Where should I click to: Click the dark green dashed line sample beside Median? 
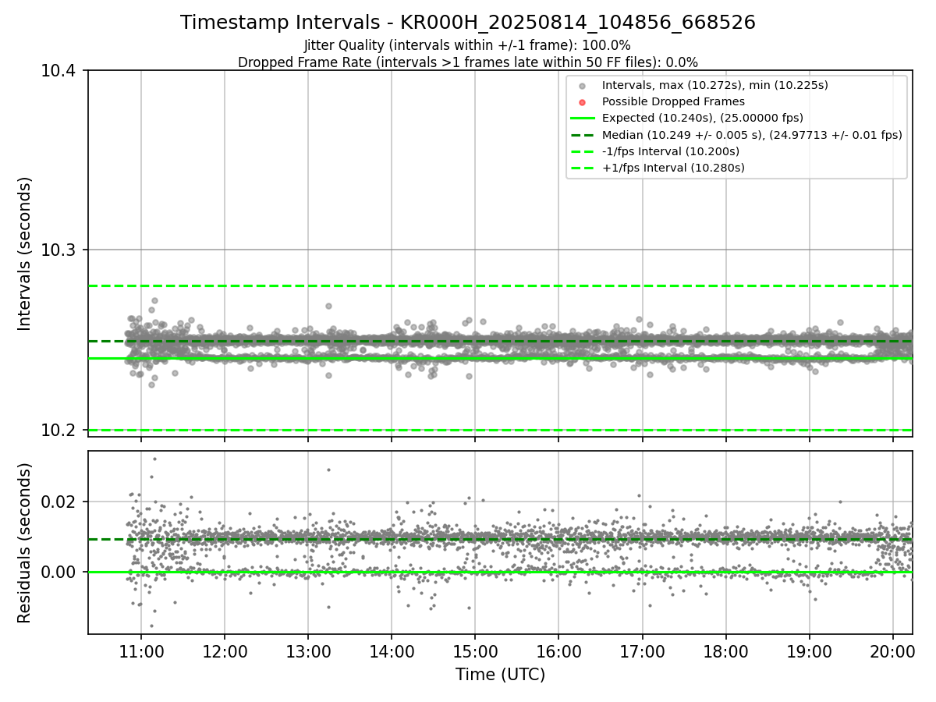click(583, 135)
